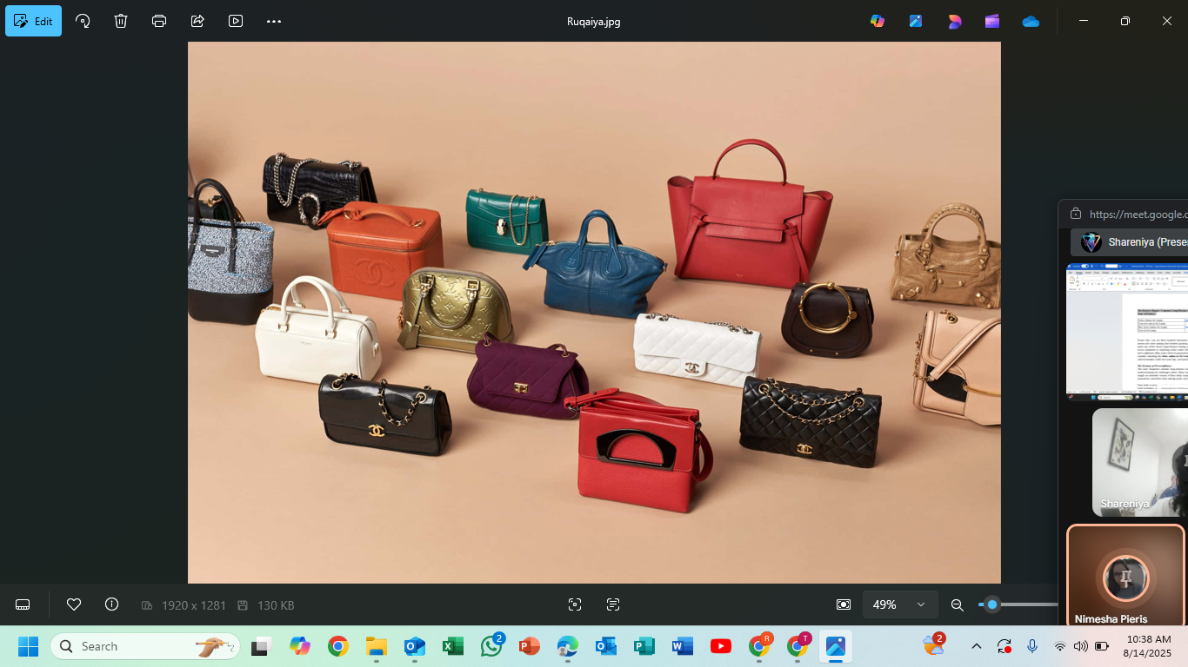The height and width of the screenshot is (667, 1188).
Task: Click the Edit button
Action: [34, 21]
